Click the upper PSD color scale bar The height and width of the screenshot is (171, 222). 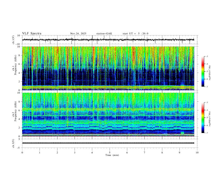[203, 72]
